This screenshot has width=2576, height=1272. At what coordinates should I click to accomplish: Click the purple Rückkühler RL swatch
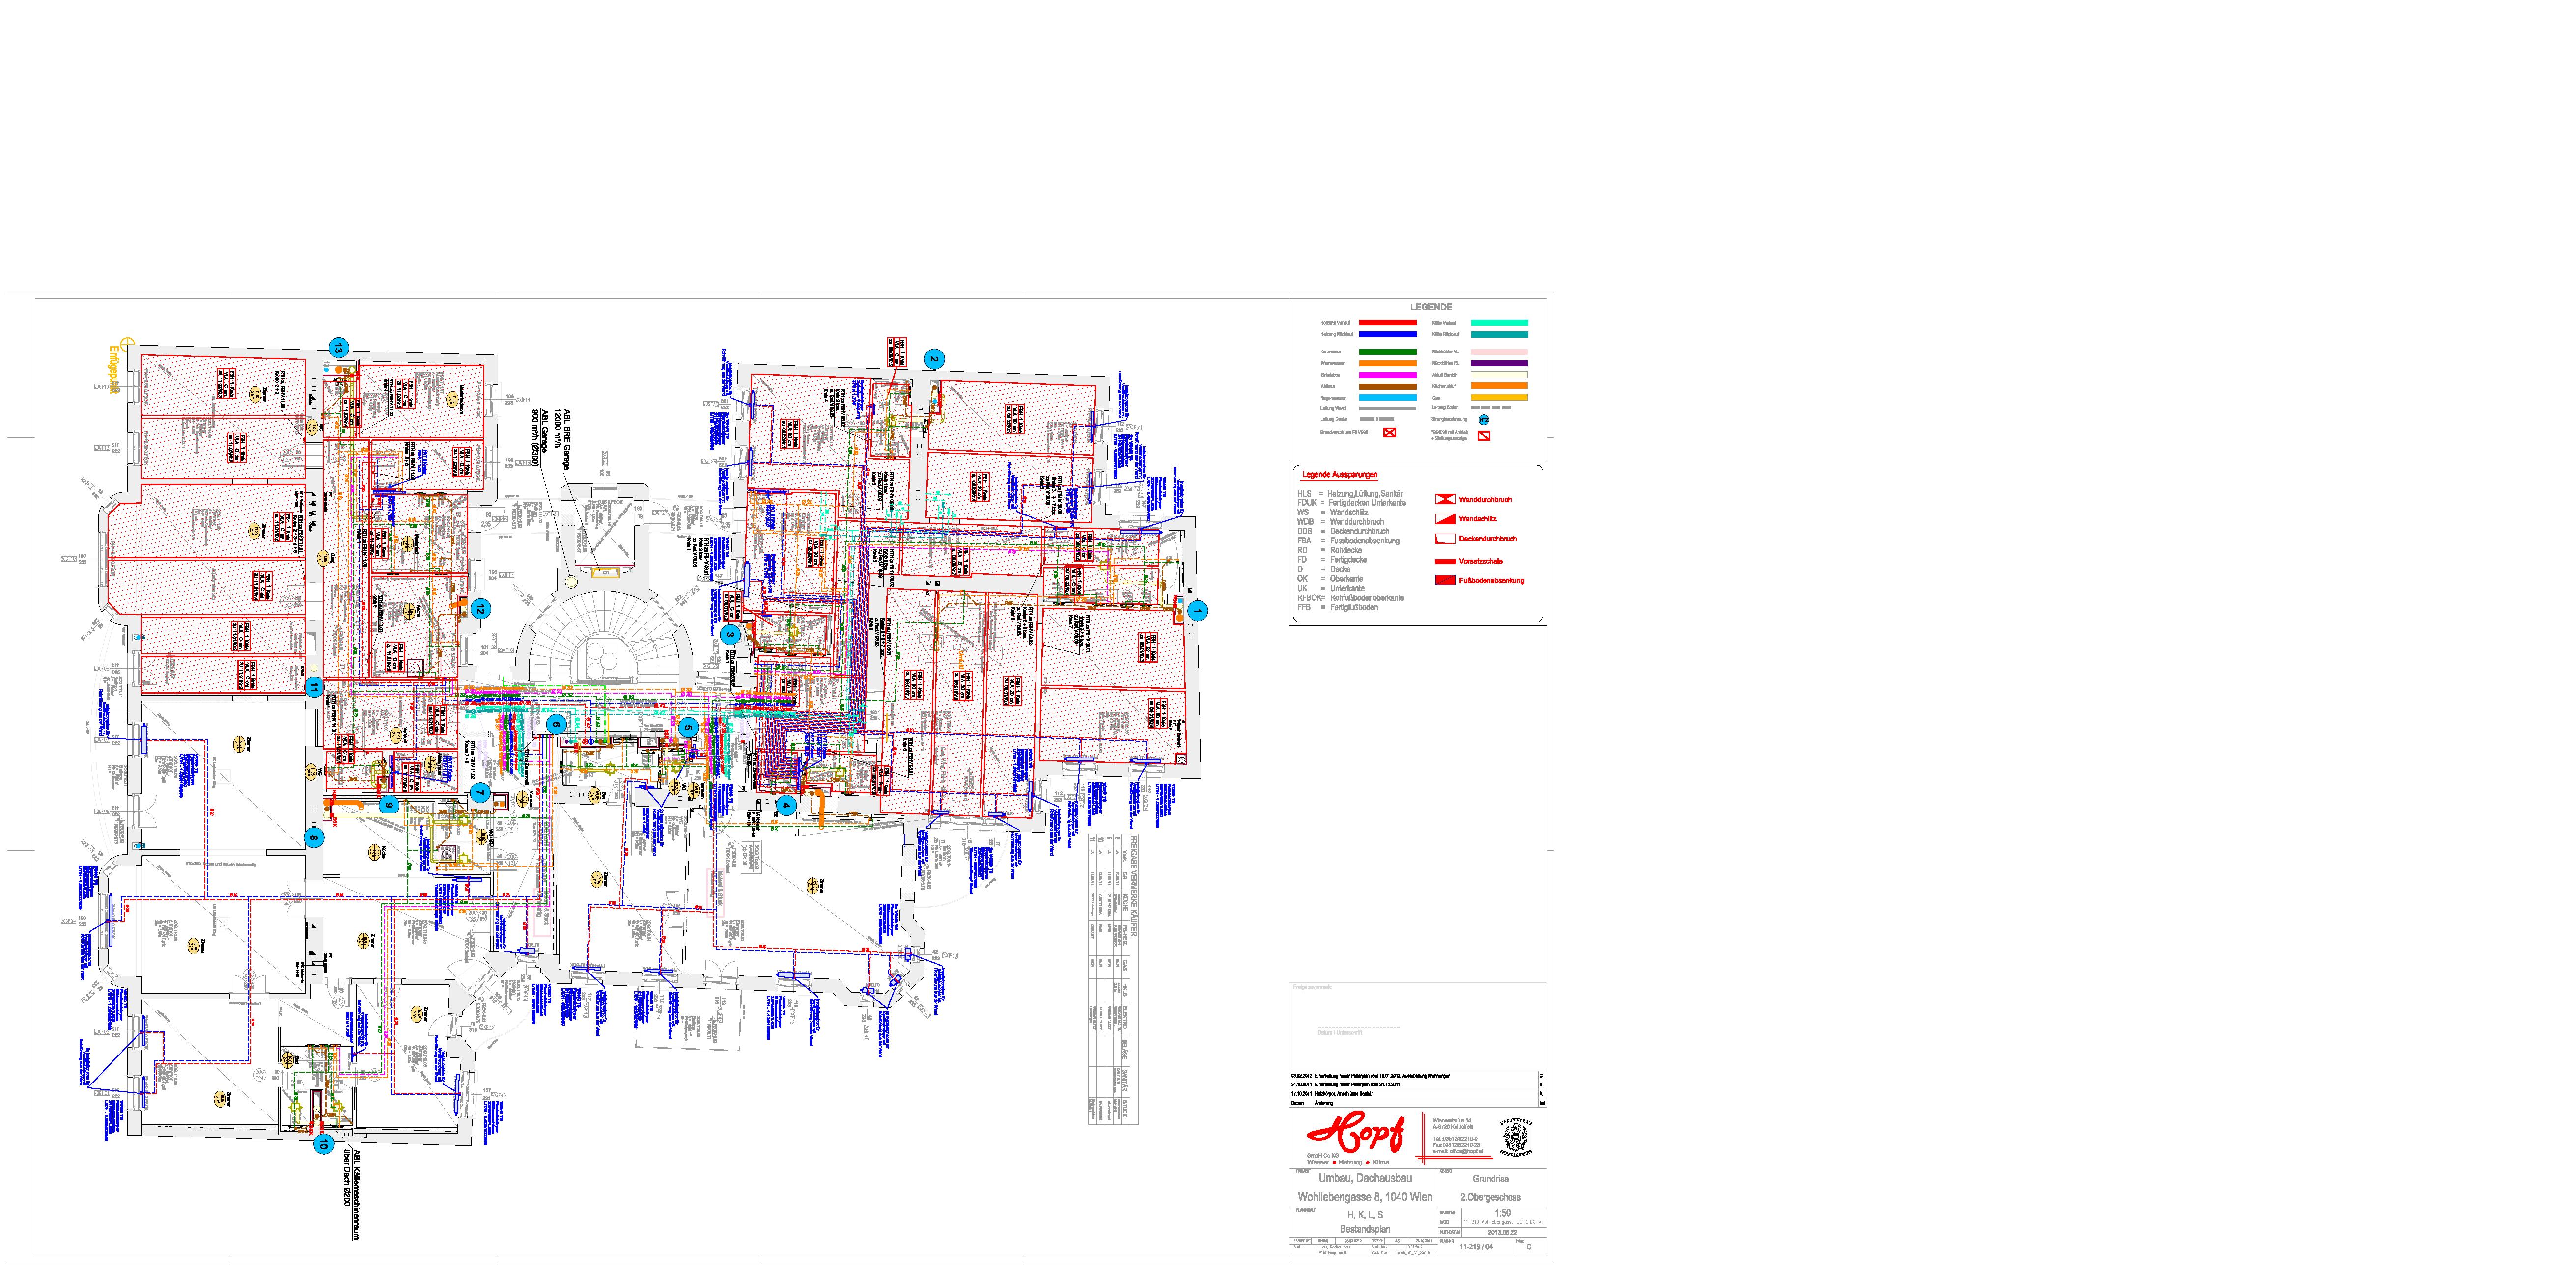point(1499,364)
